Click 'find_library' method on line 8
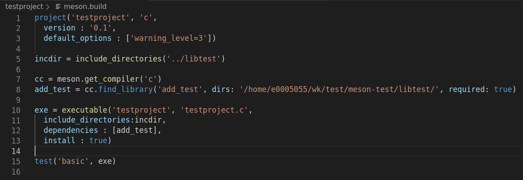 125,89
